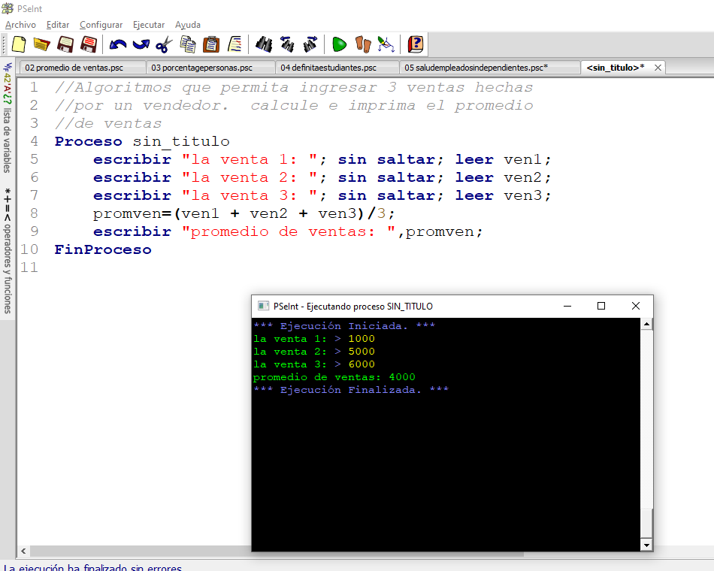Place cursor on "Proceso sin_titulo" line
Screen dimensions: 714x571
[142, 141]
